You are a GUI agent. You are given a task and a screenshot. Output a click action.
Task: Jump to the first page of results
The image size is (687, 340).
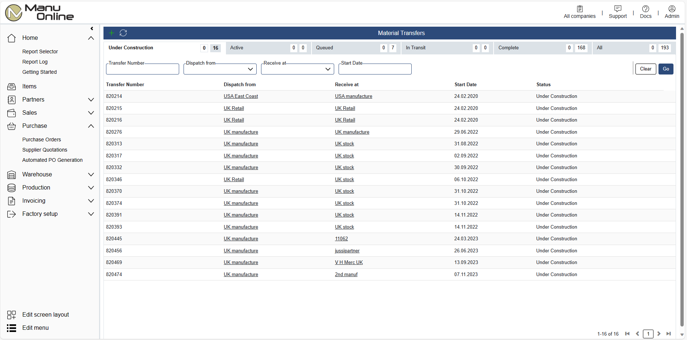click(x=627, y=334)
